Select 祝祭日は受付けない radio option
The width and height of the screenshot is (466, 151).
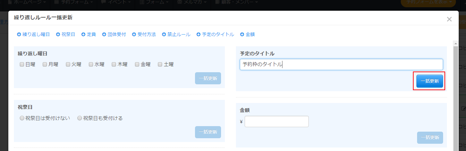[x=22, y=118]
